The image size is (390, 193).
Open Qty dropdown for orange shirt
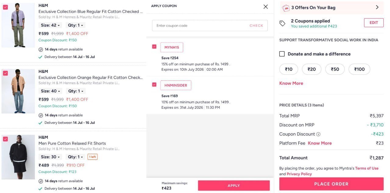(76, 91)
